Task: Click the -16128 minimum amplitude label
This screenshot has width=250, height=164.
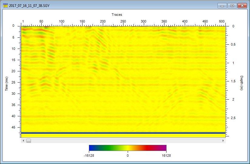Action: [x=89, y=155]
